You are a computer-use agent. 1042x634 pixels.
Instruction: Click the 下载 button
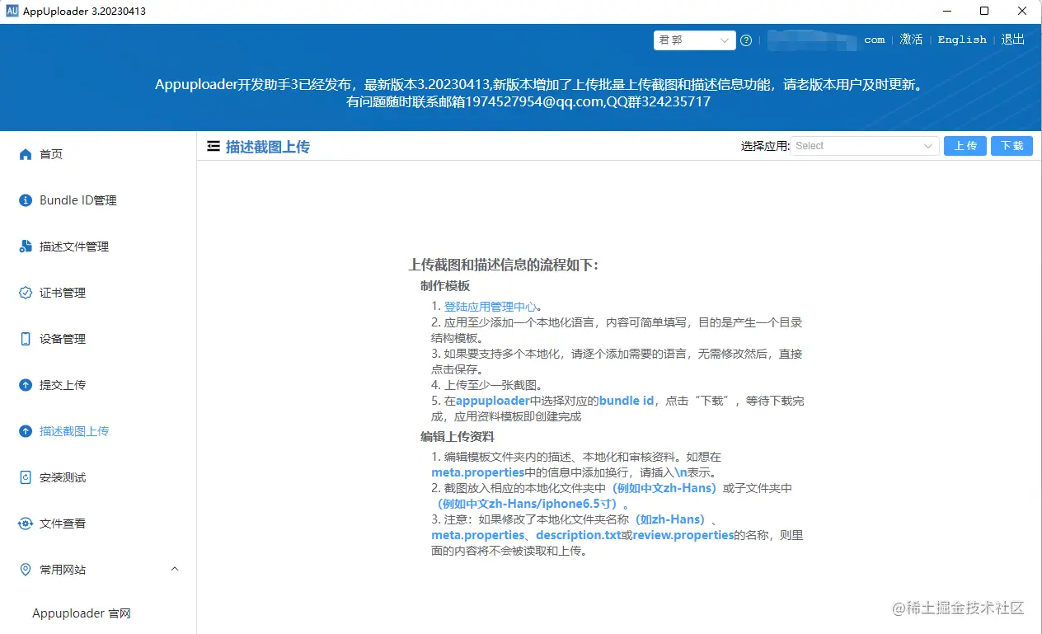point(1011,146)
